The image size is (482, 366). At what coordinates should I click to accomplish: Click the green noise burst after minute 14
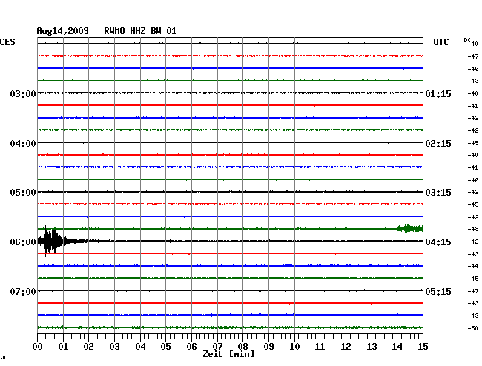[x=410, y=229]
